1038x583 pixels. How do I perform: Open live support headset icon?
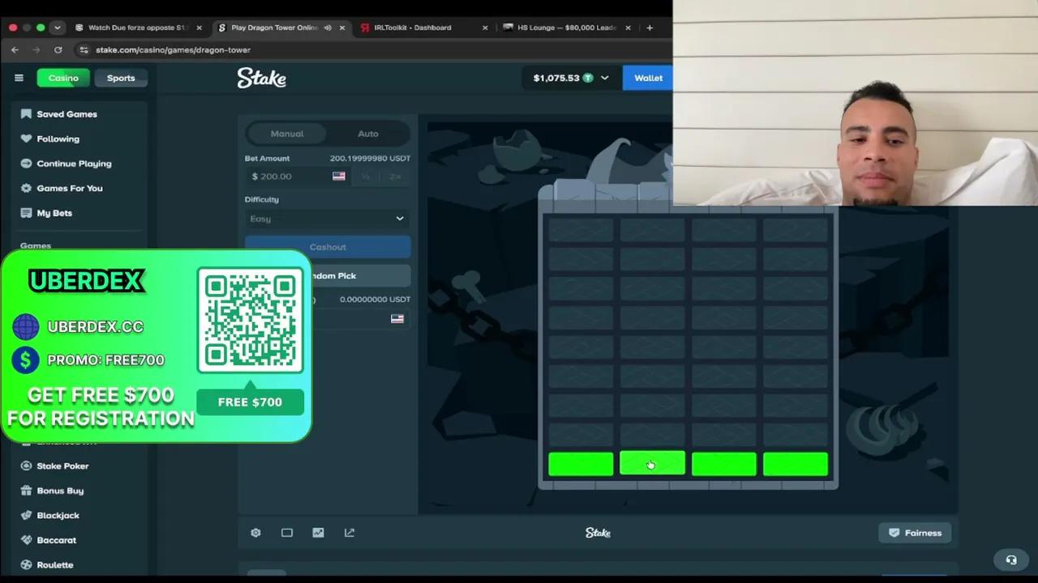[1011, 560]
